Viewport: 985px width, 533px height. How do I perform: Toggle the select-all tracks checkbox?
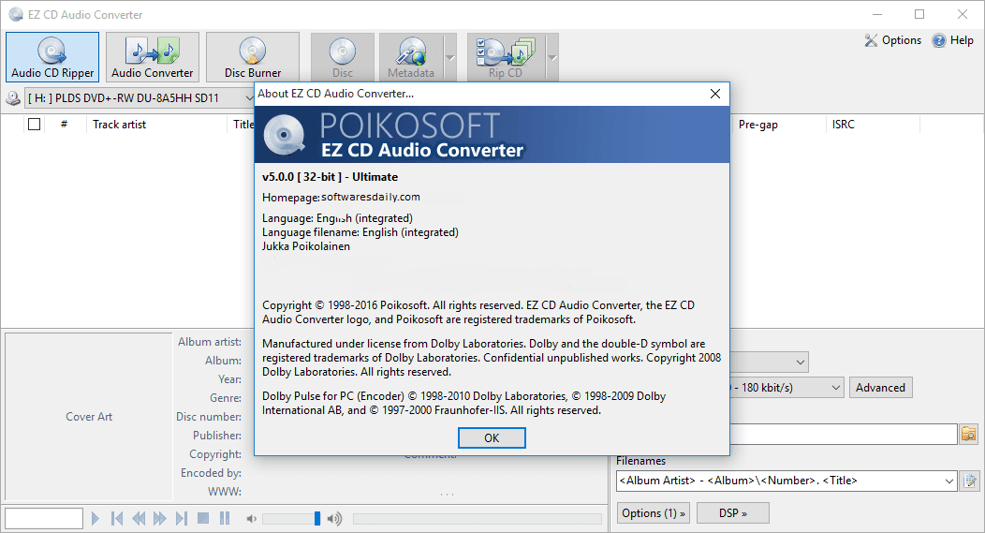(x=35, y=125)
